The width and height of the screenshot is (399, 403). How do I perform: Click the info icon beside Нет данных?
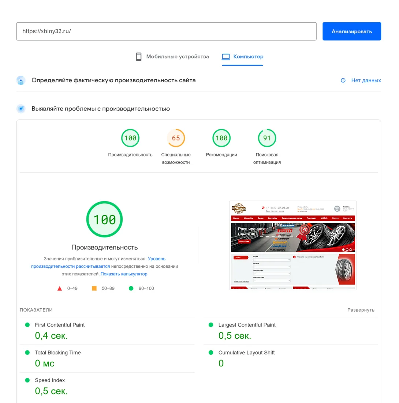coord(343,80)
